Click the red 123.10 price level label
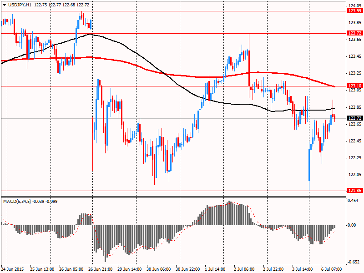The image size is (364, 273). click(x=355, y=86)
